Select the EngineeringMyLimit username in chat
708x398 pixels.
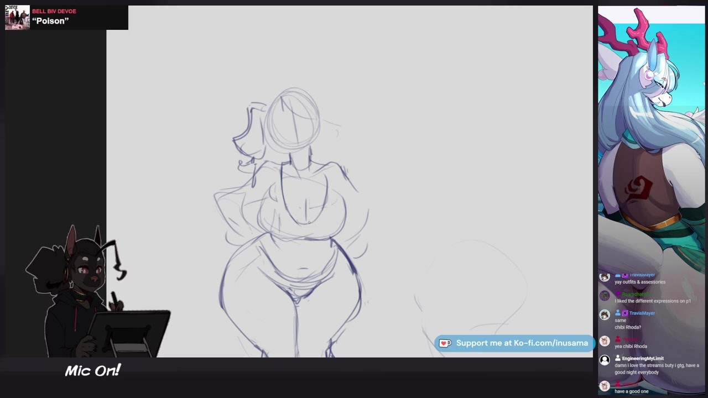point(642,358)
